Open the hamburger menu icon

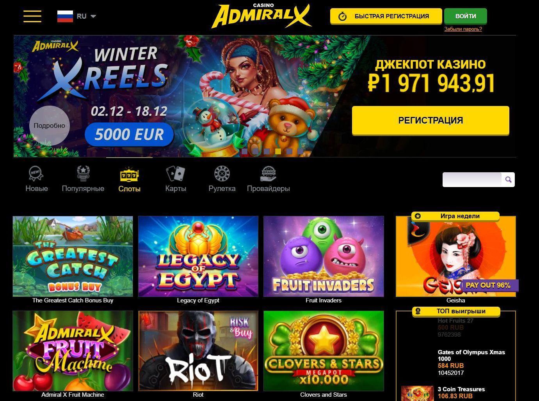[x=32, y=16]
